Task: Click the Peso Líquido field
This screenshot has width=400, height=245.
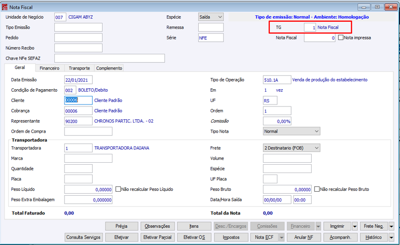Action: (x=88, y=189)
